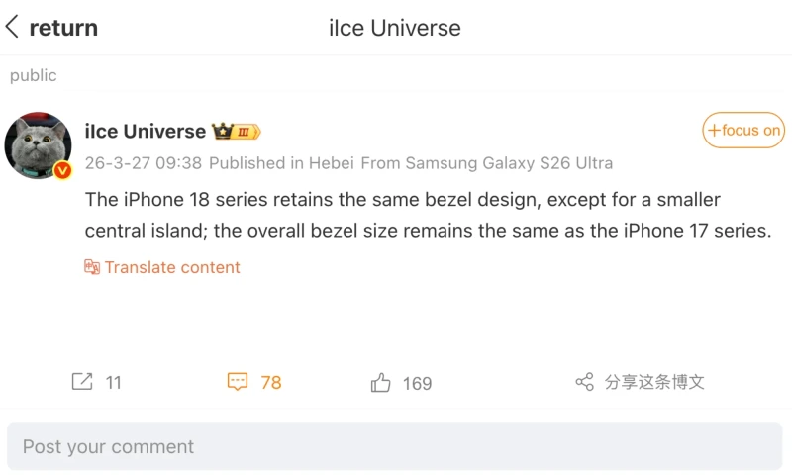Screen dimensions: 792x475
Task: Click the repost count 11
Action: tap(113, 383)
